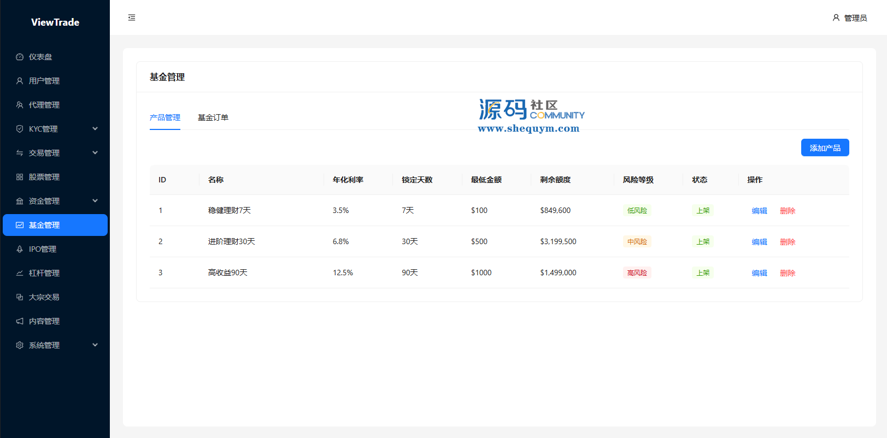
Task: Click the product name 高收益90天
Action: 228,273
